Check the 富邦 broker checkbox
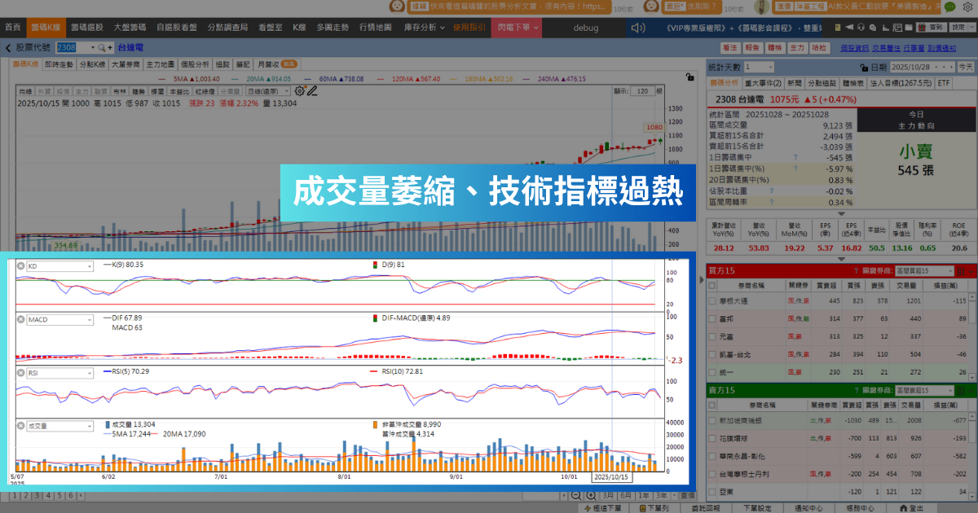This screenshot has height=513, width=978. click(x=712, y=319)
